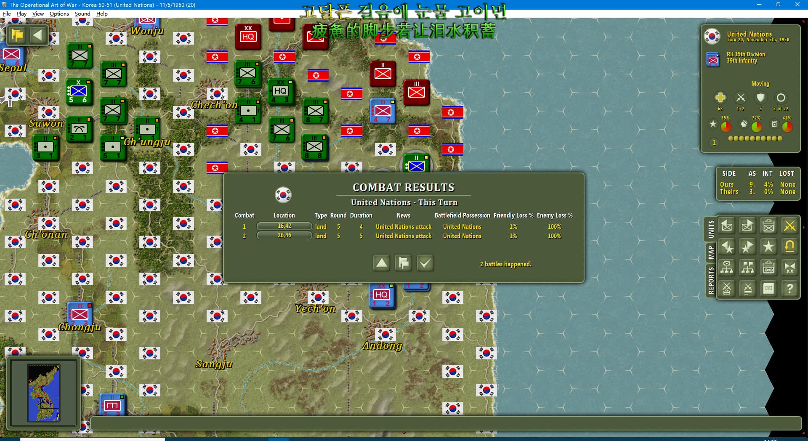Click the circle movement allowance icon

(781, 98)
